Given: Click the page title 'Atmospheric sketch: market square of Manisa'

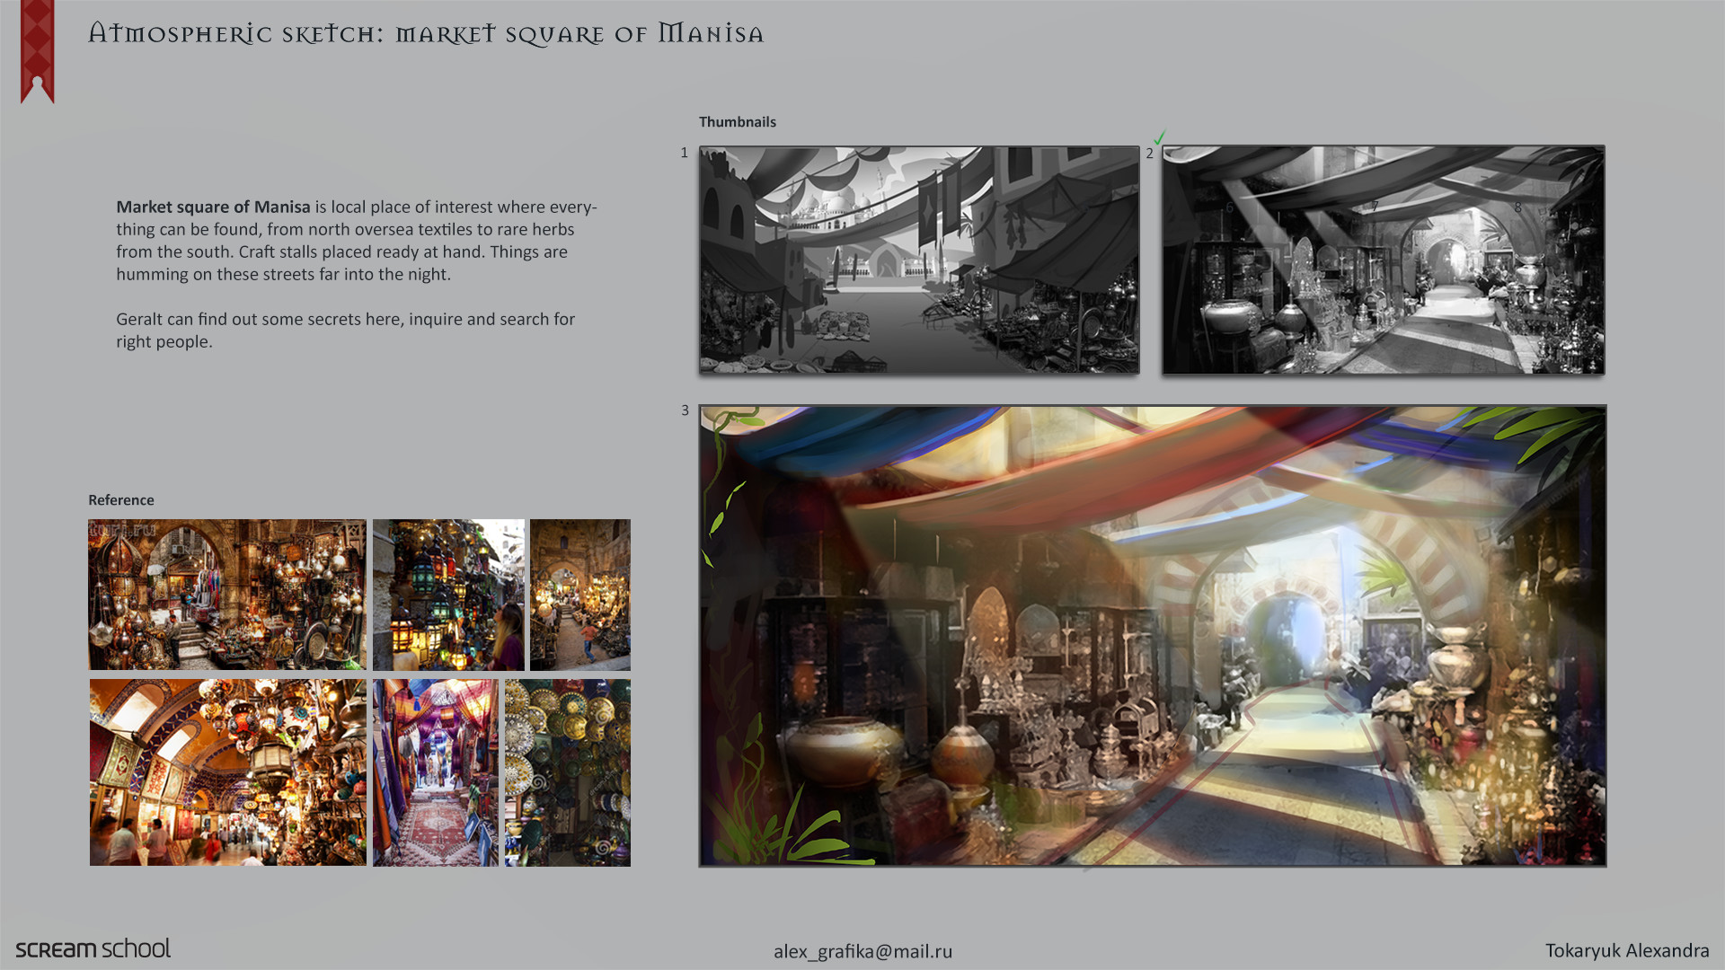Looking at the screenshot, I should pos(426,34).
